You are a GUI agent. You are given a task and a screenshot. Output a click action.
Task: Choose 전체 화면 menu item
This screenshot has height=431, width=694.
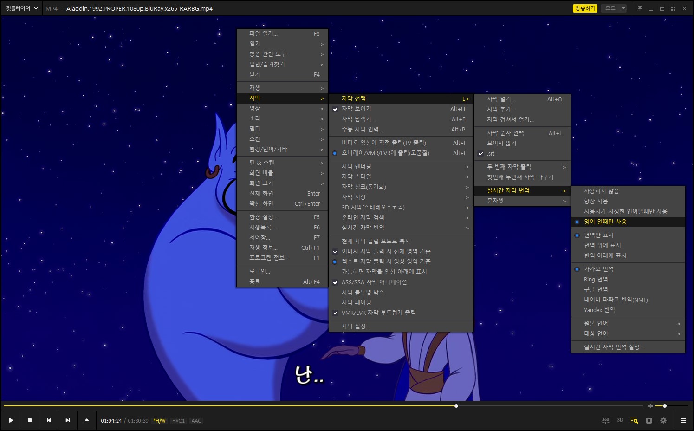coord(282,193)
